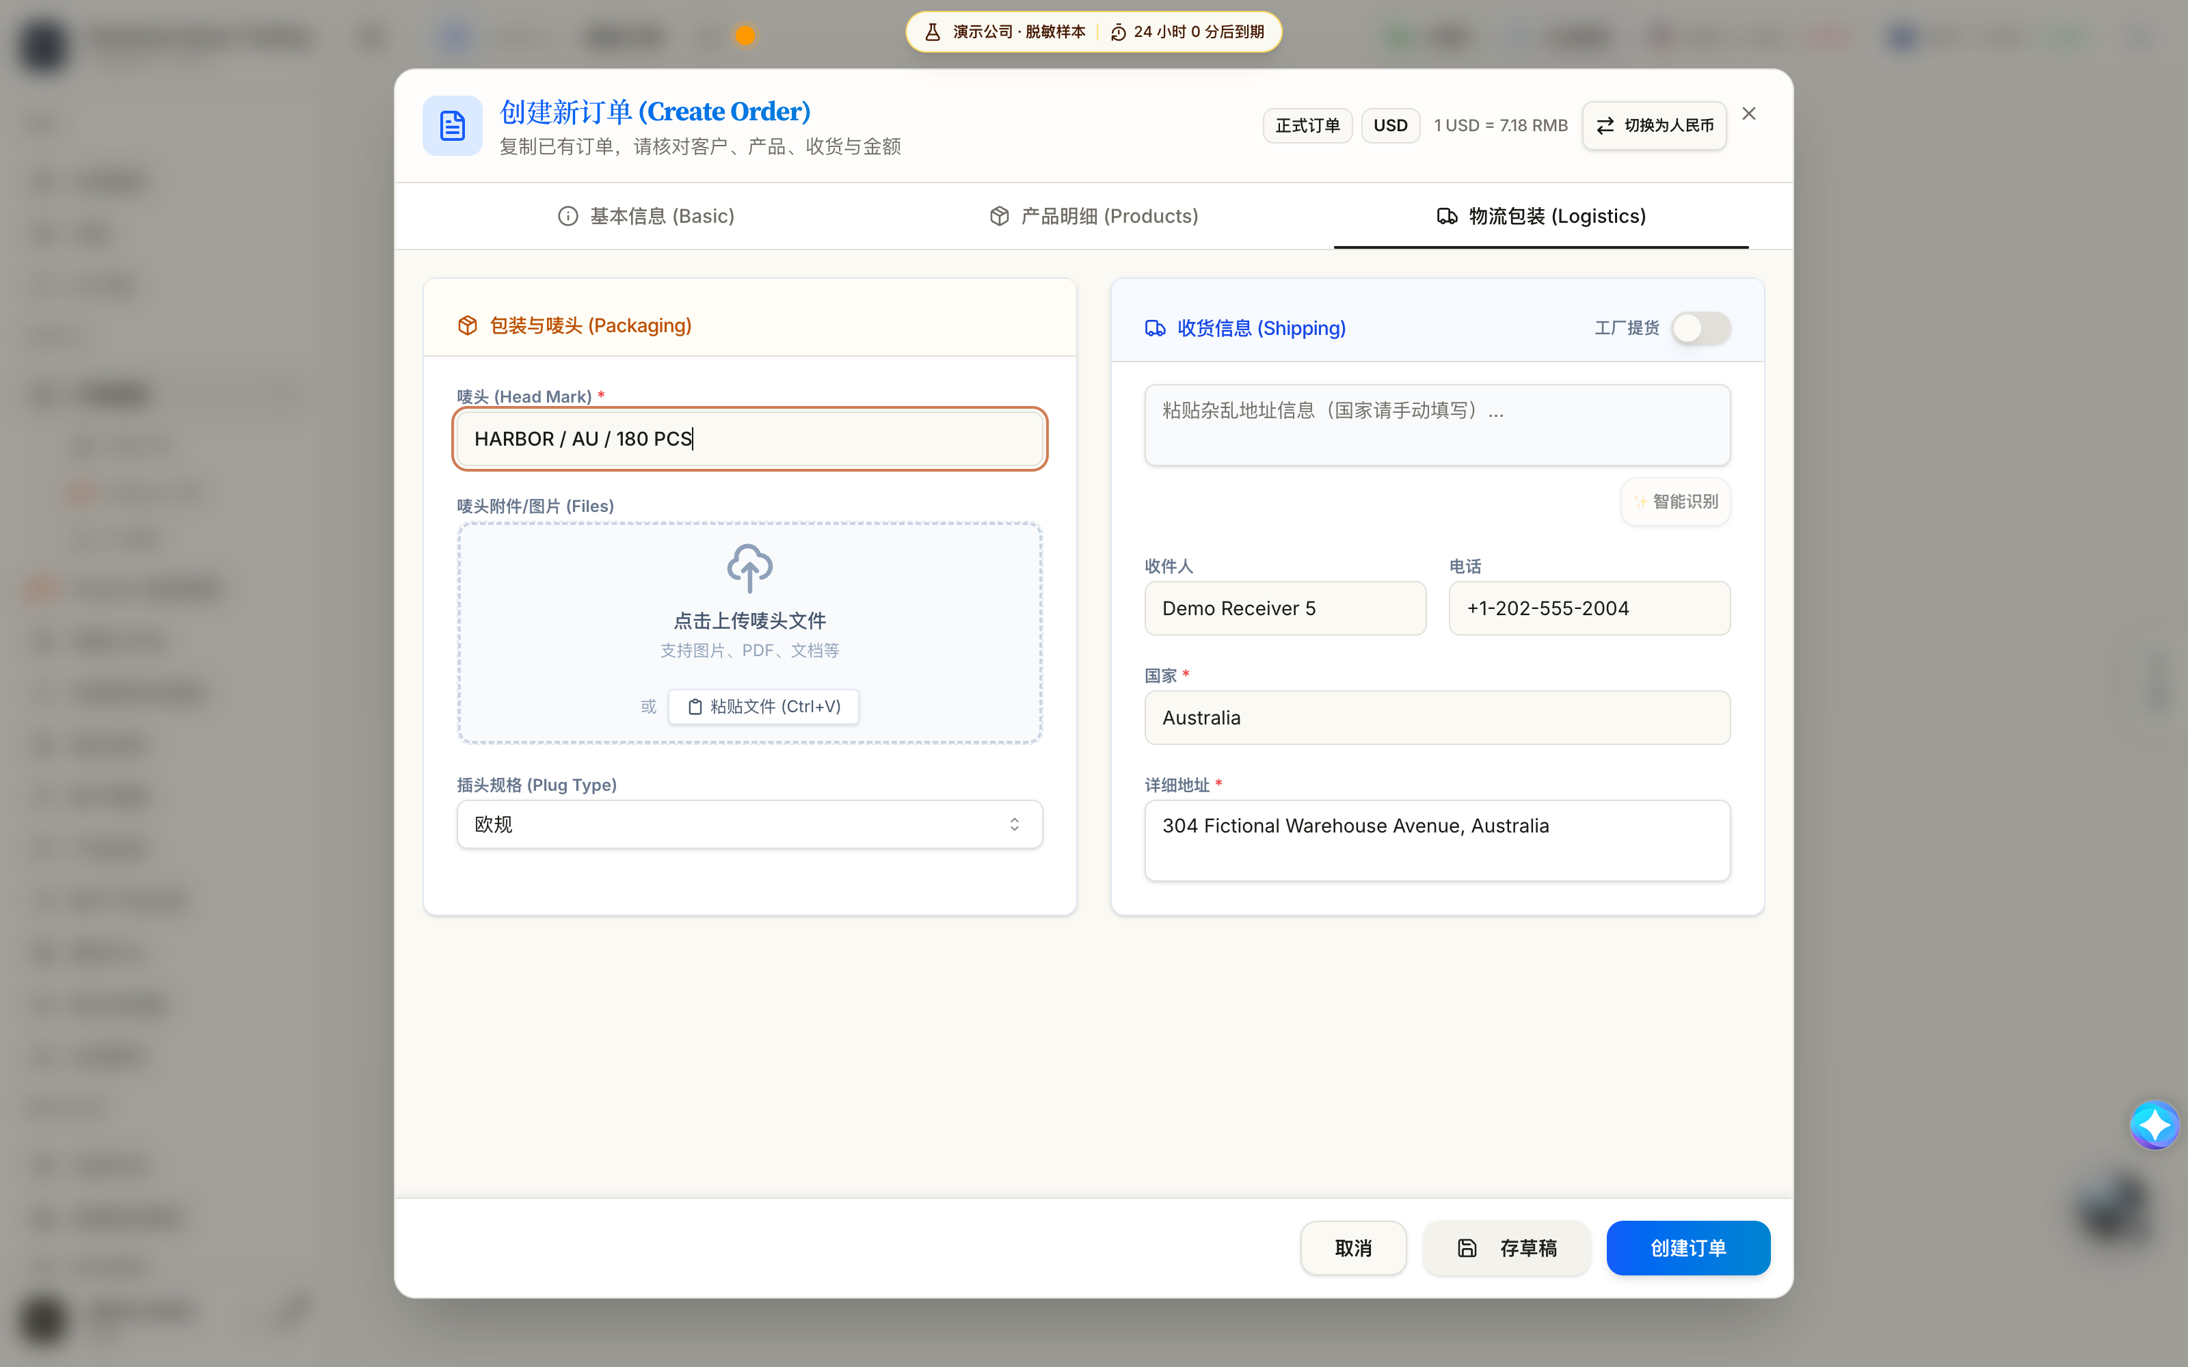2188x1367 pixels.
Task: Close the Create Order dialog
Action: pos(1748,113)
